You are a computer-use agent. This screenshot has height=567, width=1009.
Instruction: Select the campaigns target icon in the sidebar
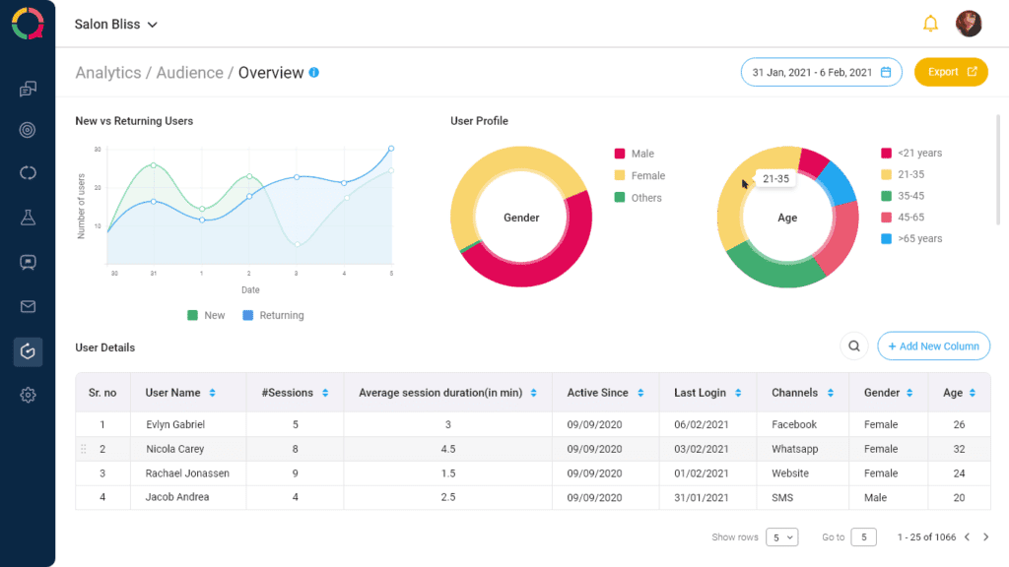28,129
